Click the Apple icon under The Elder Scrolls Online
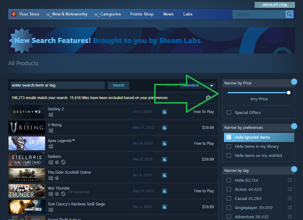The height and width of the screenshot is (220, 303). [x=57, y=178]
